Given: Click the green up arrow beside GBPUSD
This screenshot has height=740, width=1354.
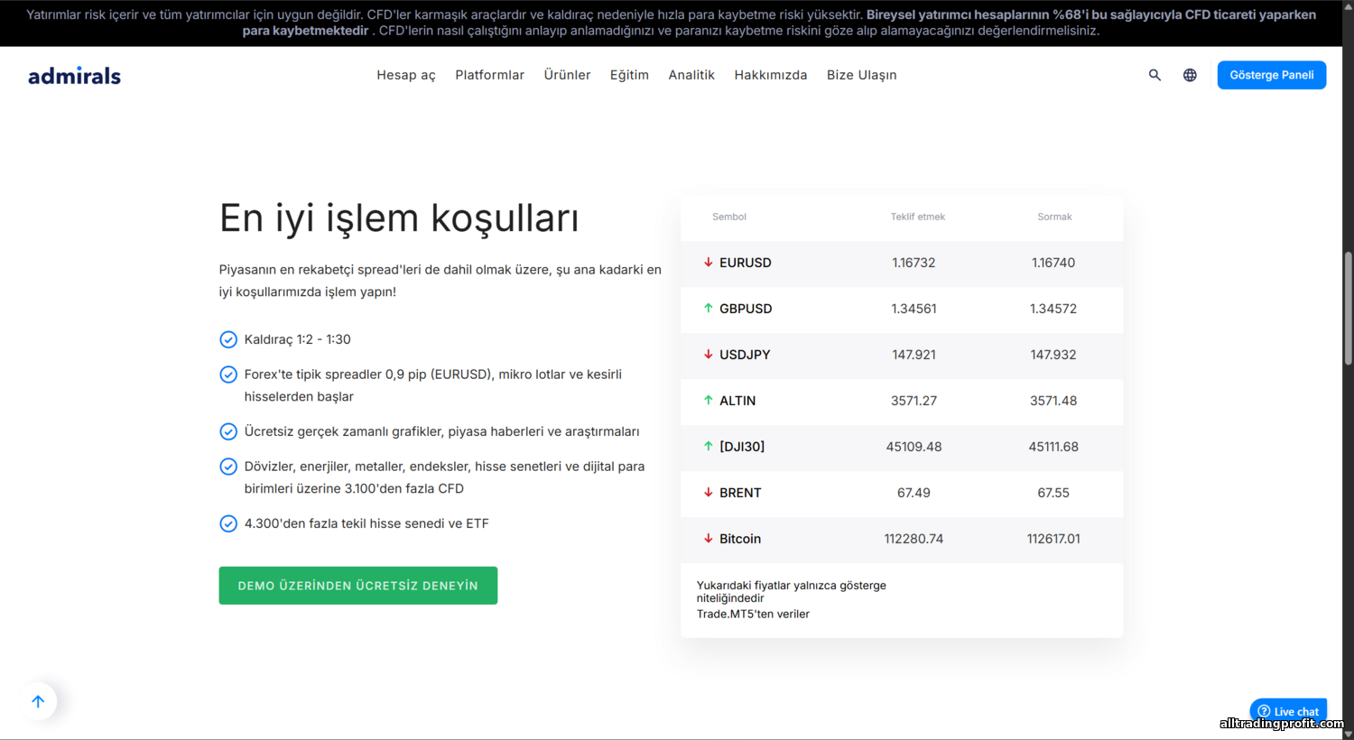Looking at the screenshot, I should [x=709, y=309].
